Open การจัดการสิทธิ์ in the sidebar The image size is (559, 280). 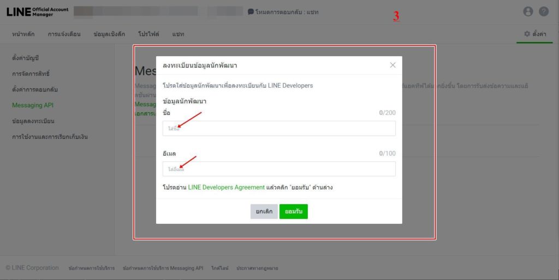pos(31,74)
